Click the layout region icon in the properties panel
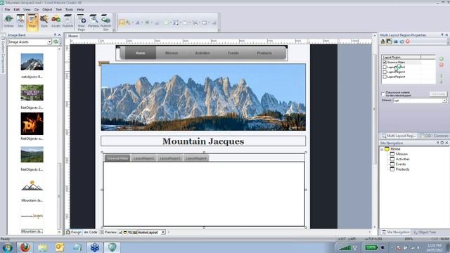 click(x=389, y=41)
